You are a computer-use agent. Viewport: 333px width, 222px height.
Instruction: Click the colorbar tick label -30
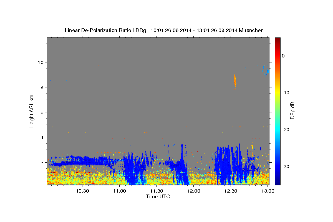point(286,167)
